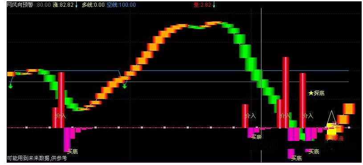Click the green down arrow at far left

10,87
